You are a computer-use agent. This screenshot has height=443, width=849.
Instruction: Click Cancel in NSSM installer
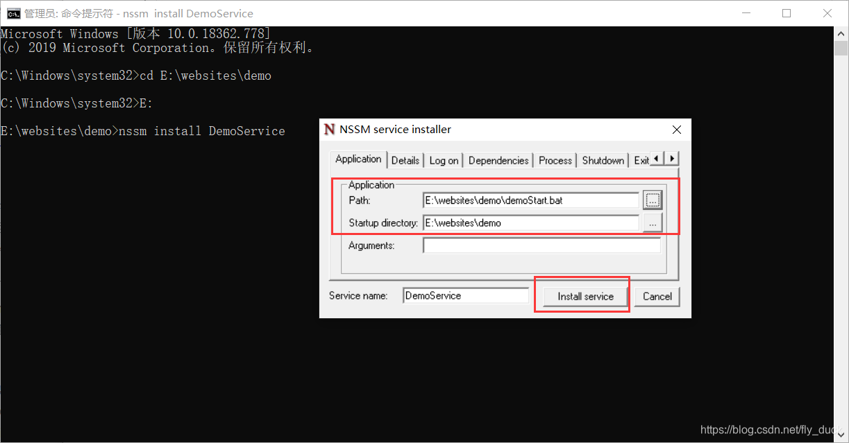coord(657,296)
